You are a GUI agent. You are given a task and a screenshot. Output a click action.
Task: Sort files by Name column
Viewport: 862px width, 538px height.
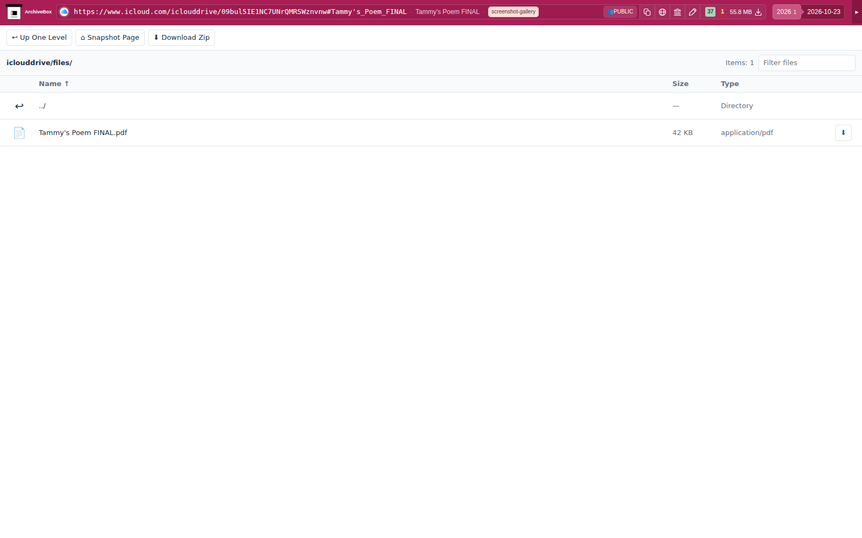(x=54, y=84)
